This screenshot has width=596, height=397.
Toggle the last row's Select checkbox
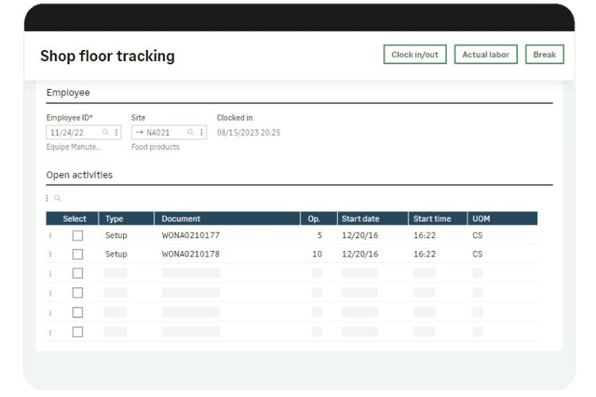pyautogui.click(x=77, y=332)
